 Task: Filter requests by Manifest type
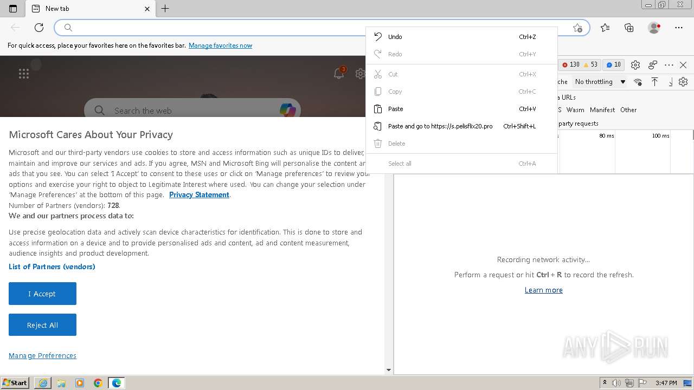coord(602,110)
